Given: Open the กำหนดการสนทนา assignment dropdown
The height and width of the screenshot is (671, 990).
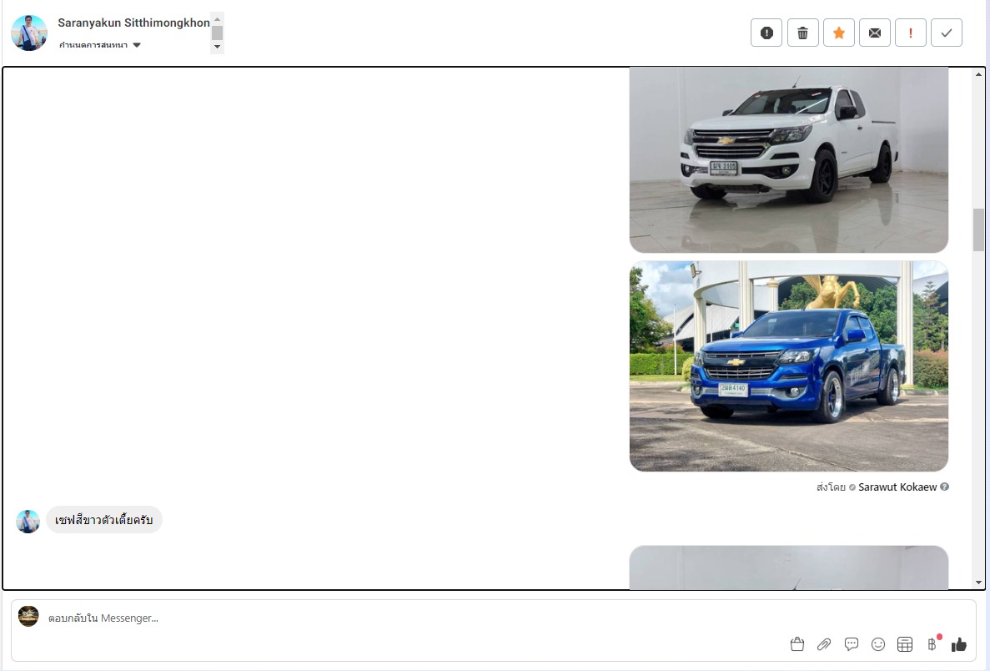Looking at the screenshot, I should [100, 45].
